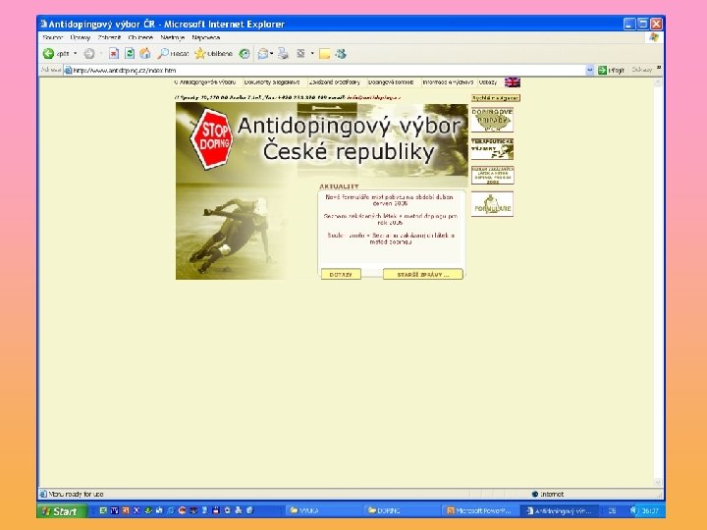
Task: Click the browser vertical scrollbar up arrow
Action: coord(658,82)
